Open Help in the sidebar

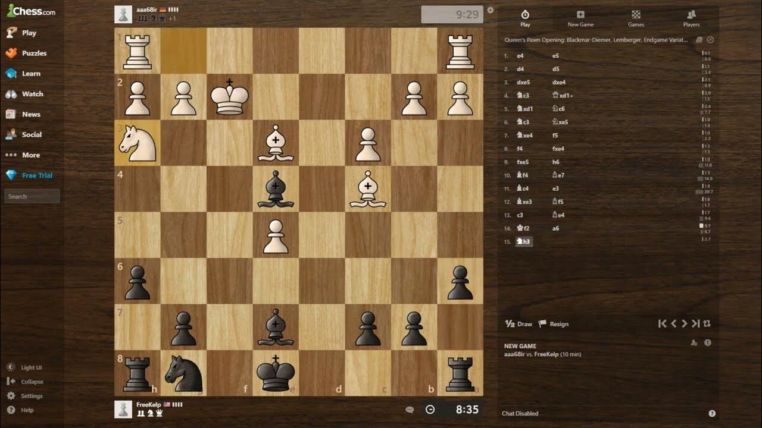[20, 410]
